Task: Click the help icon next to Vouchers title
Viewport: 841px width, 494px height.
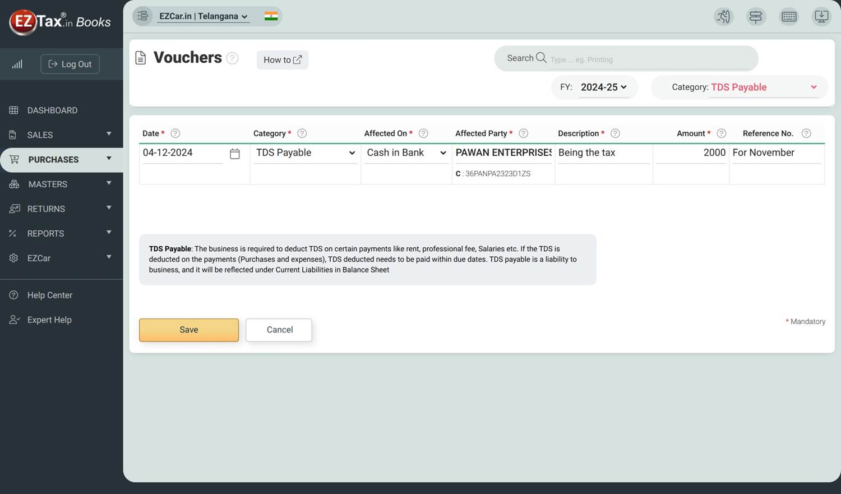Action: (x=232, y=58)
